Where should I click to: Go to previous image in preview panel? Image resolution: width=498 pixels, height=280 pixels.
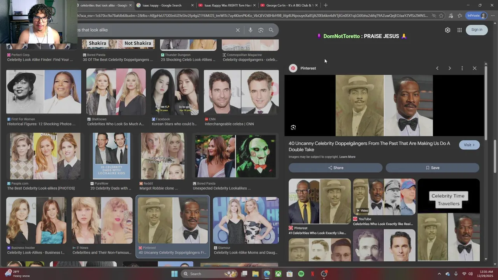coord(437,68)
